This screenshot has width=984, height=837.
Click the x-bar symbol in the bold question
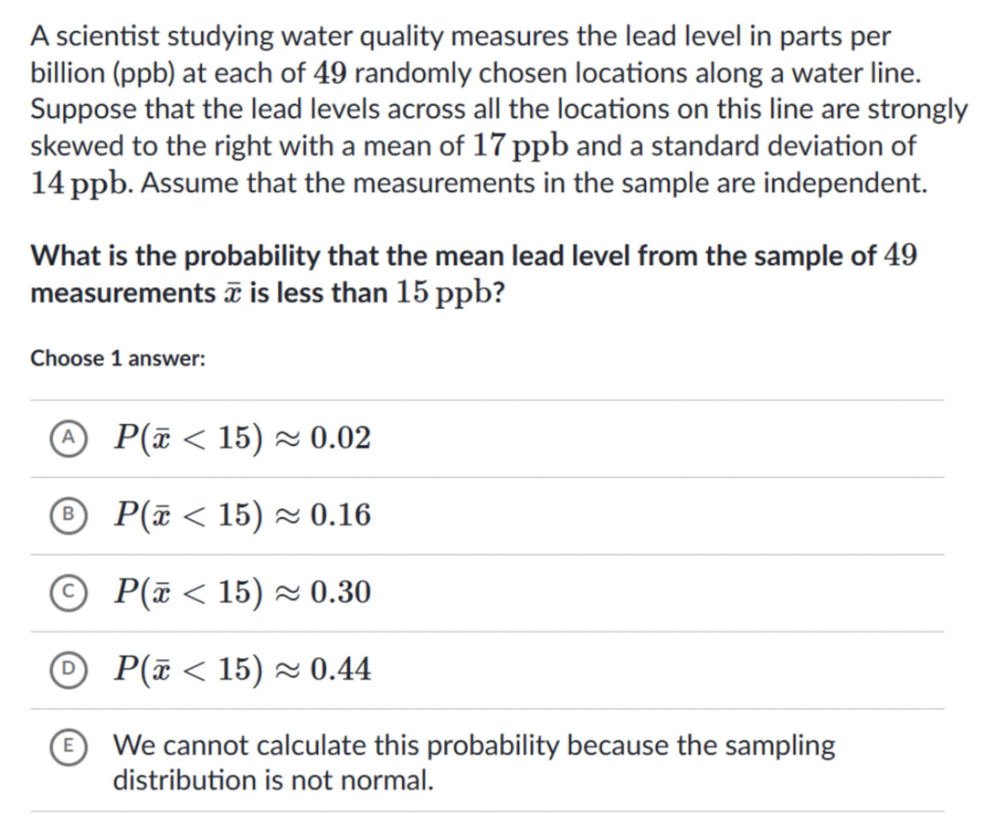click(x=233, y=294)
